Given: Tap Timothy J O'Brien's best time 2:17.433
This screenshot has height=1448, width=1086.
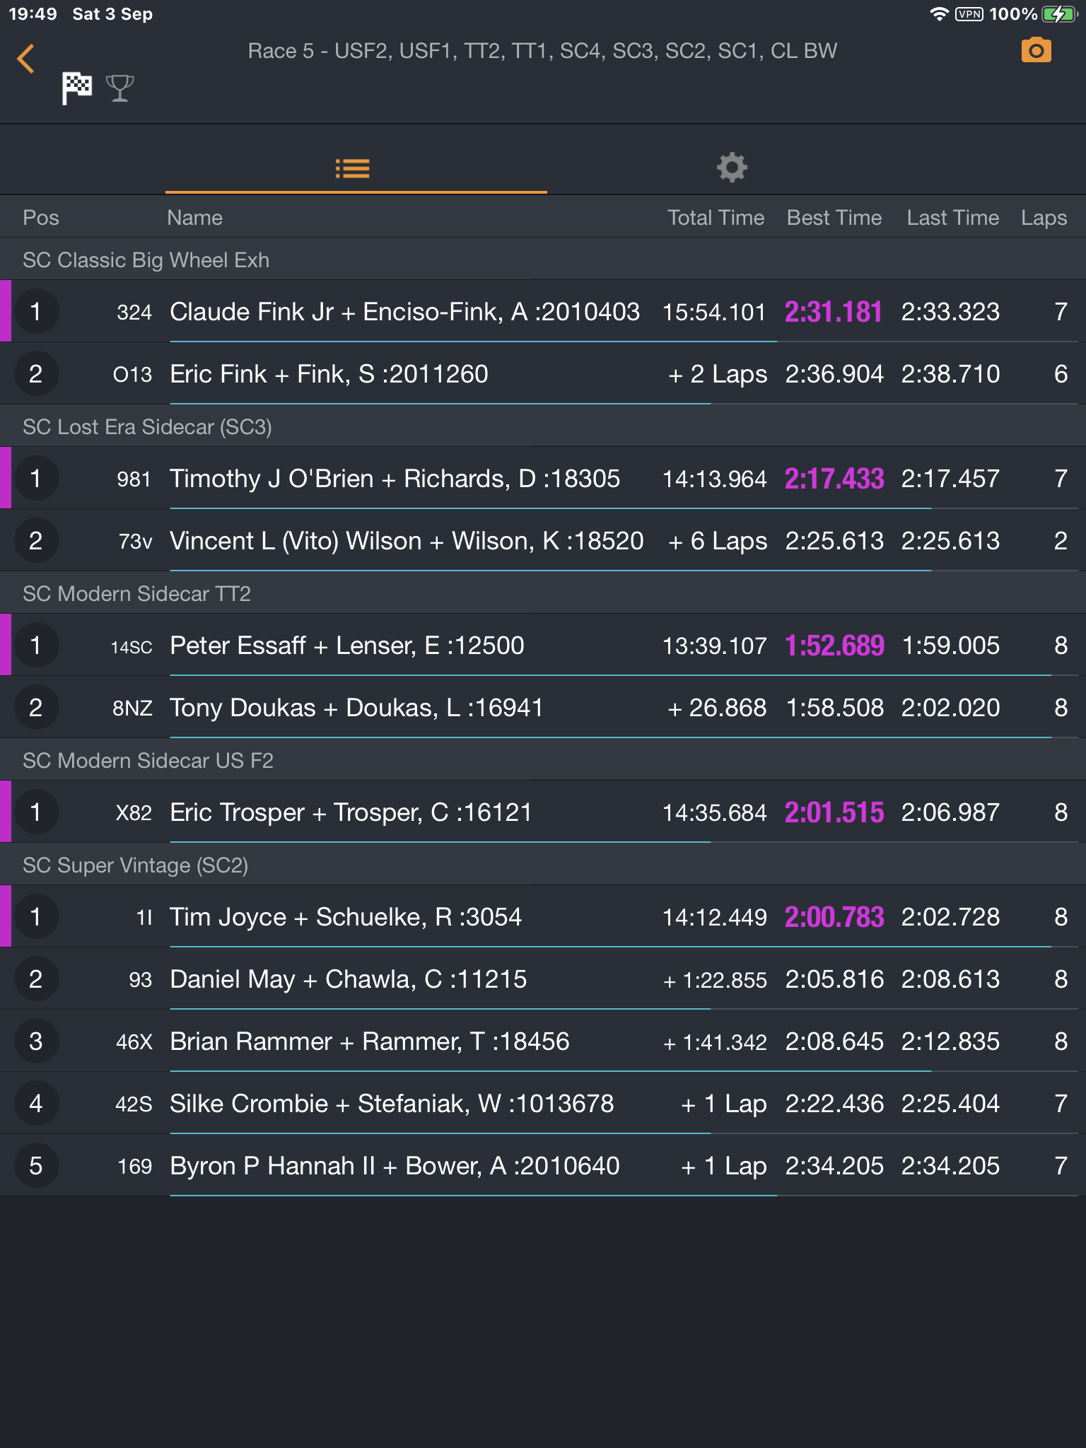Looking at the screenshot, I should [x=834, y=479].
